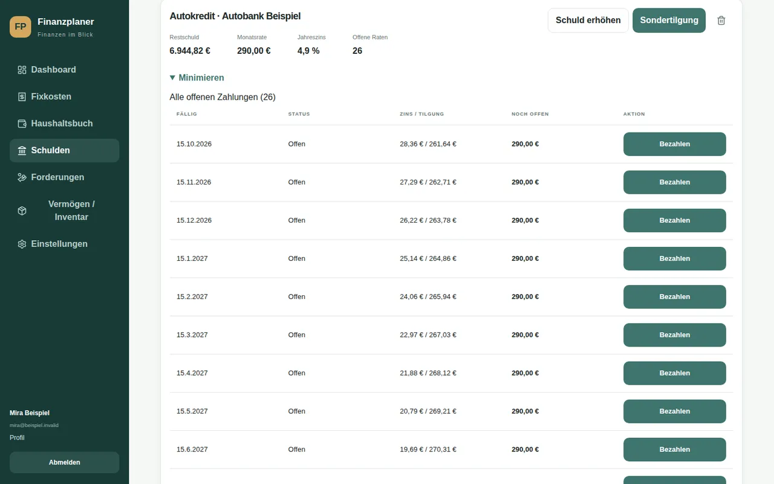This screenshot has height=484, width=774.
Task: Click the date cell 15.3.2027
Action: (192, 335)
